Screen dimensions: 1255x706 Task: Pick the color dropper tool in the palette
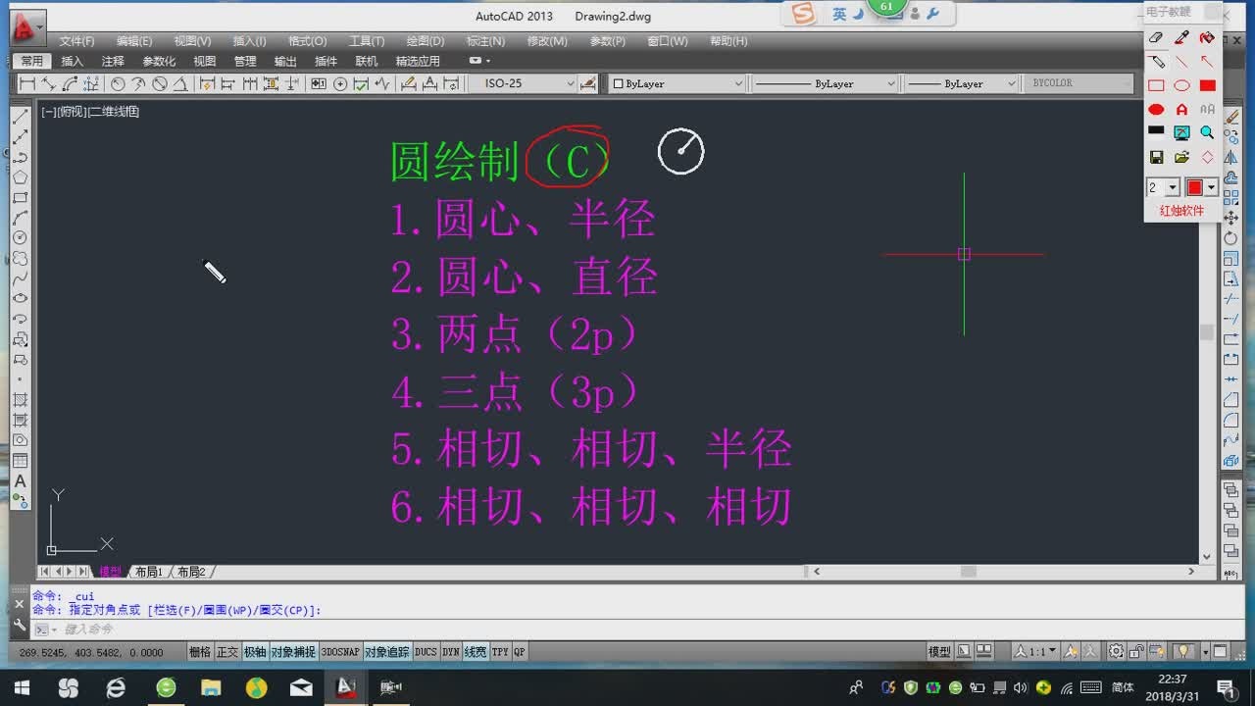click(1181, 38)
